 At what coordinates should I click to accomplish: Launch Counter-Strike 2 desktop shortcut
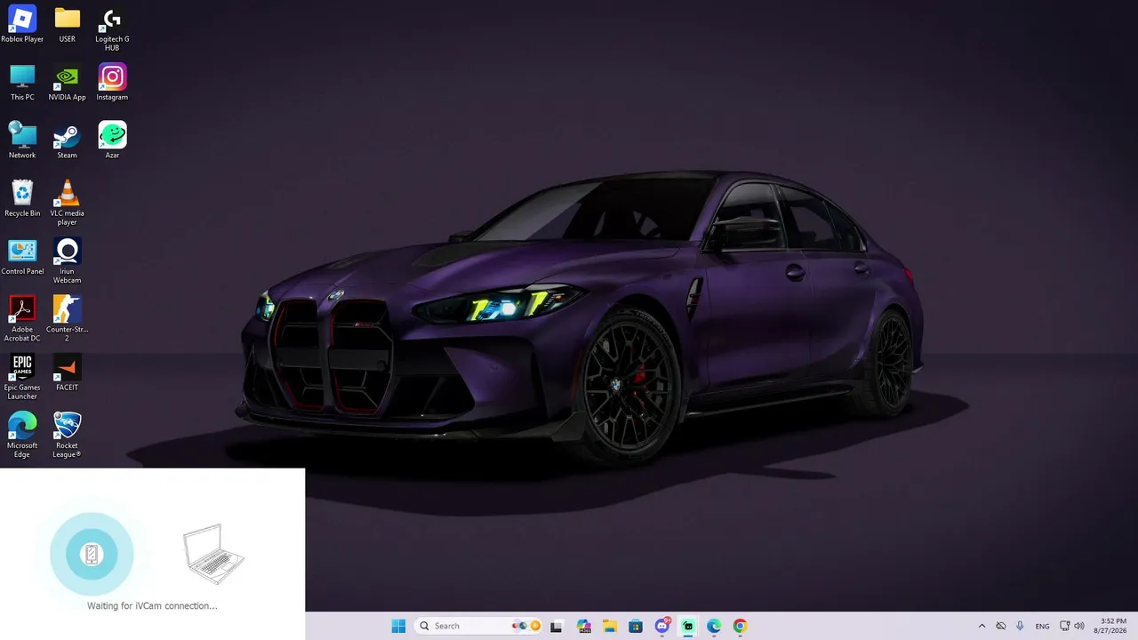coord(67,318)
